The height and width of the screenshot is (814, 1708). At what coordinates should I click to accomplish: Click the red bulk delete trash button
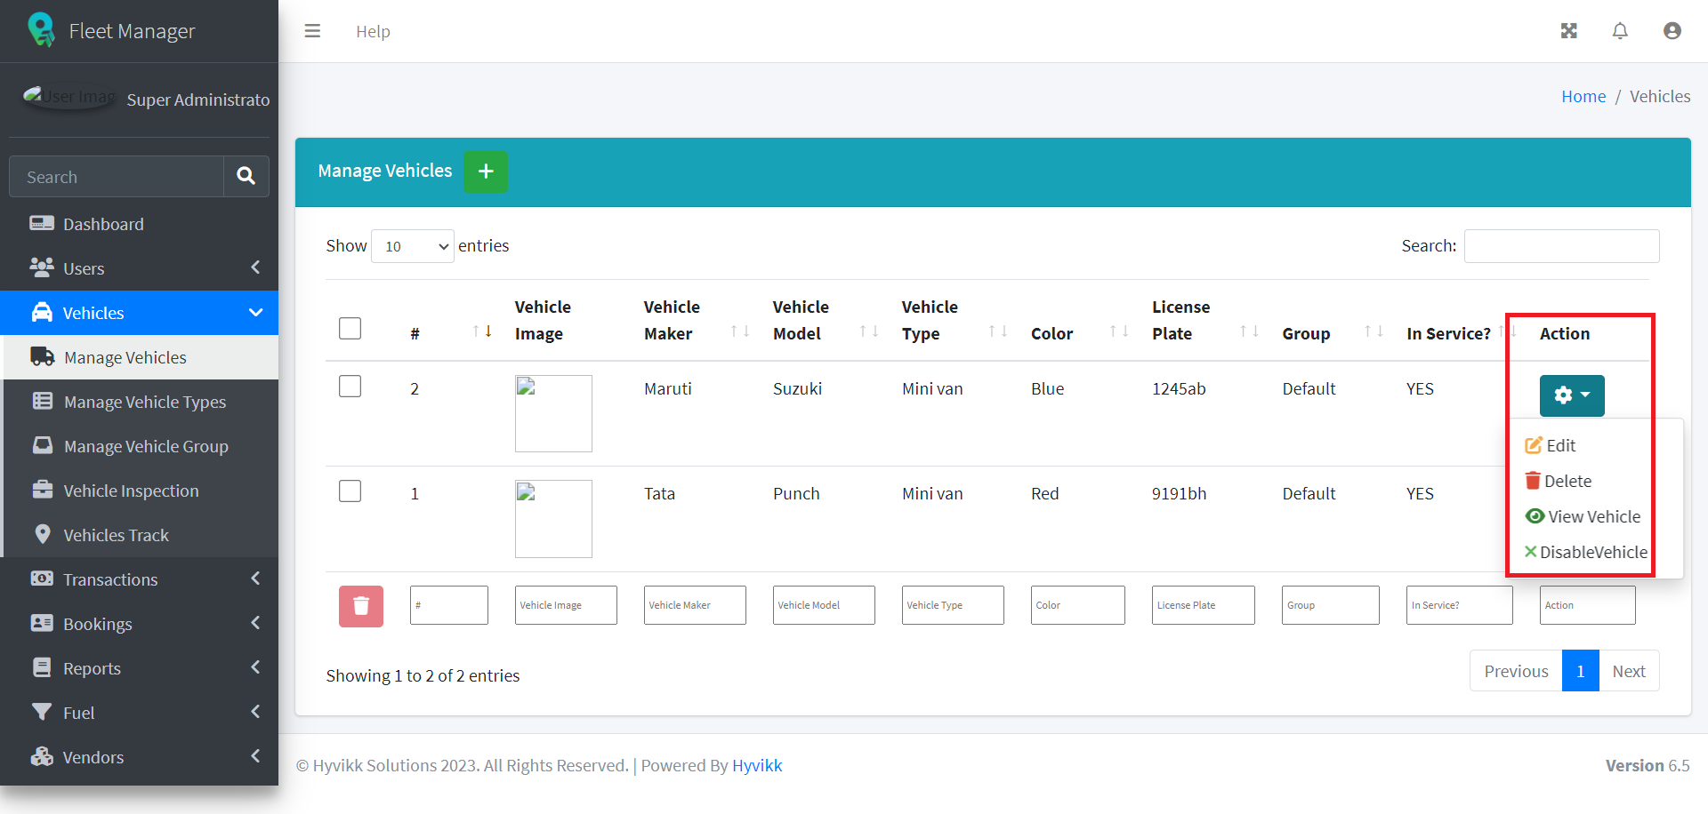360,606
